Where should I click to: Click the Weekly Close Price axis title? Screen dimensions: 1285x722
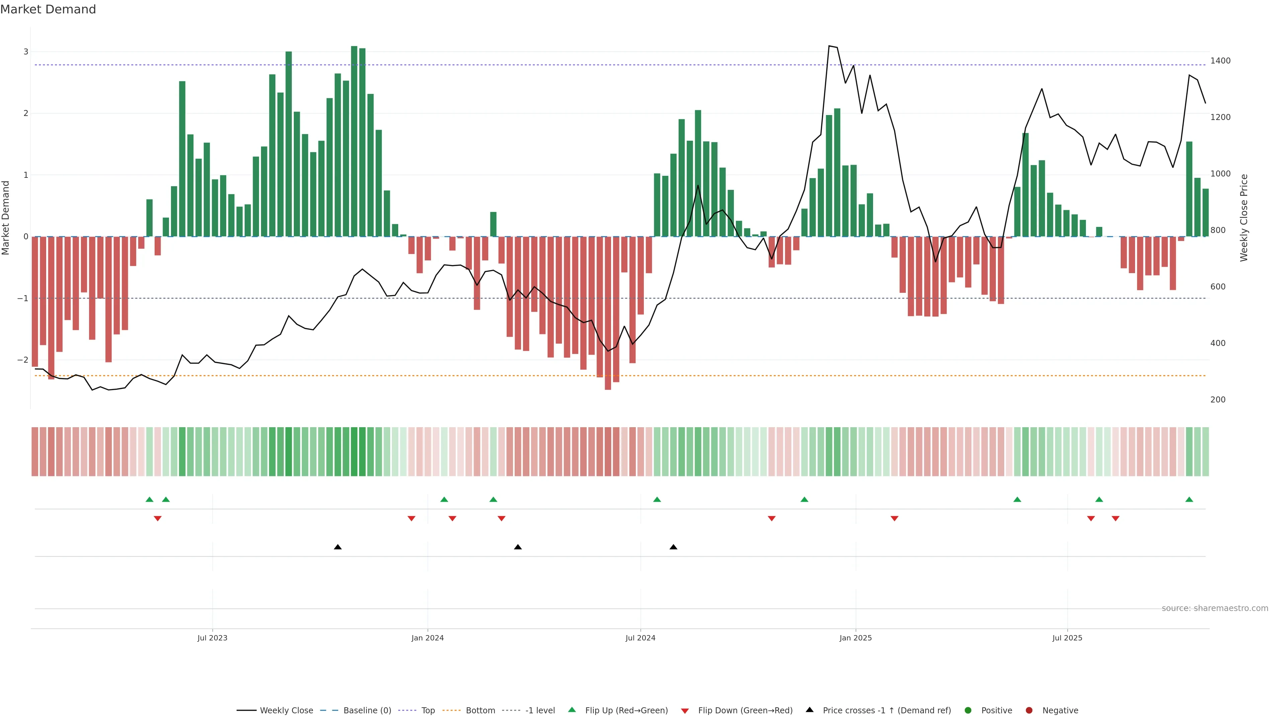[x=1244, y=217]
